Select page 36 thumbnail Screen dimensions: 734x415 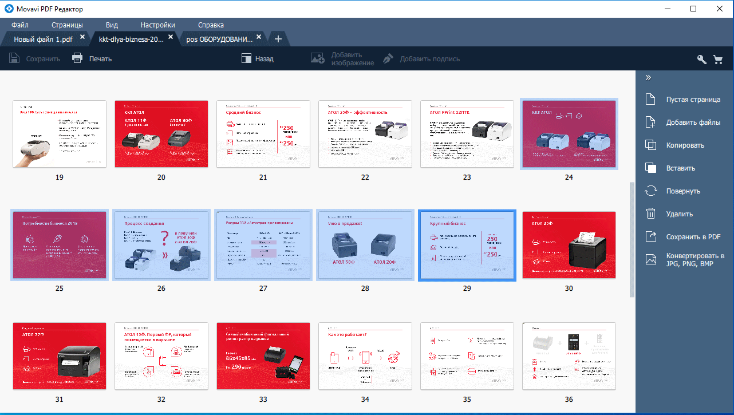(x=569, y=356)
